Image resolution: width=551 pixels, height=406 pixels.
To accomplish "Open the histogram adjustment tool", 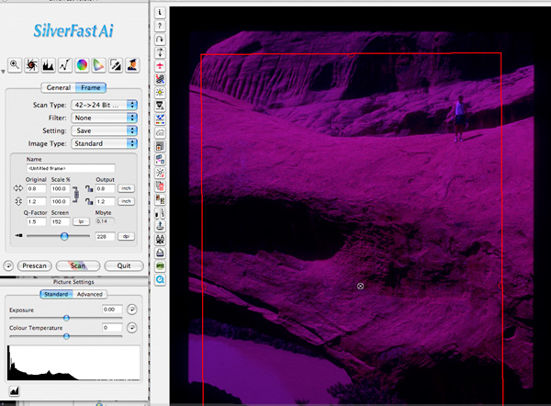I will [x=48, y=64].
